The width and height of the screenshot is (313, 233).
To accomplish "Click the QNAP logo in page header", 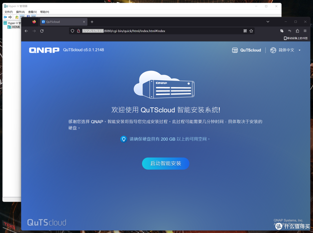I will coord(44,50).
